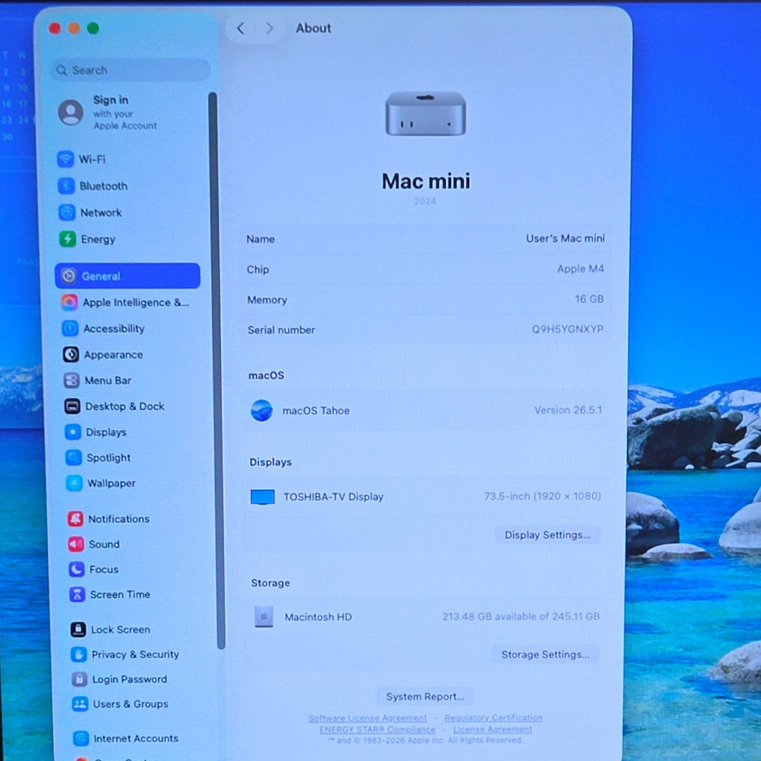Open the Menu Bar icon

click(72, 380)
